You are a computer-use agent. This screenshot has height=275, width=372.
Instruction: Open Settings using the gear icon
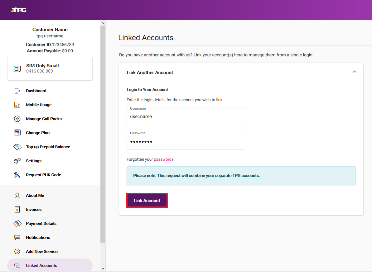click(18, 161)
